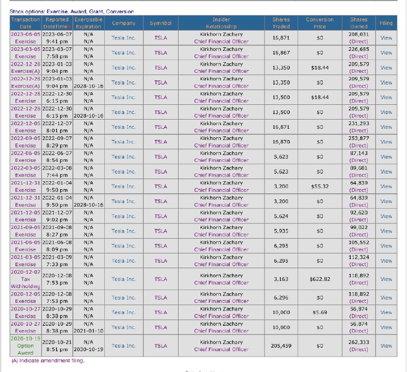Open Tesla Inc. link in the Option Award row
This screenshot has height=372, width=407.
point(124,346)
